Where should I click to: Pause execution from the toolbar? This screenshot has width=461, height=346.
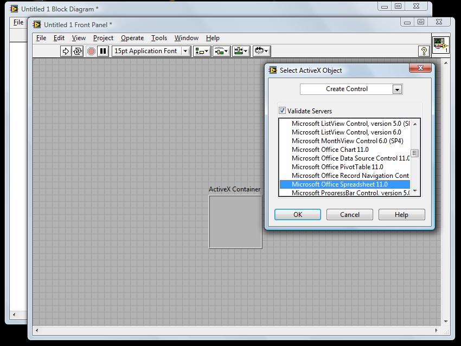pyautogui.click(x=103, y=51)
